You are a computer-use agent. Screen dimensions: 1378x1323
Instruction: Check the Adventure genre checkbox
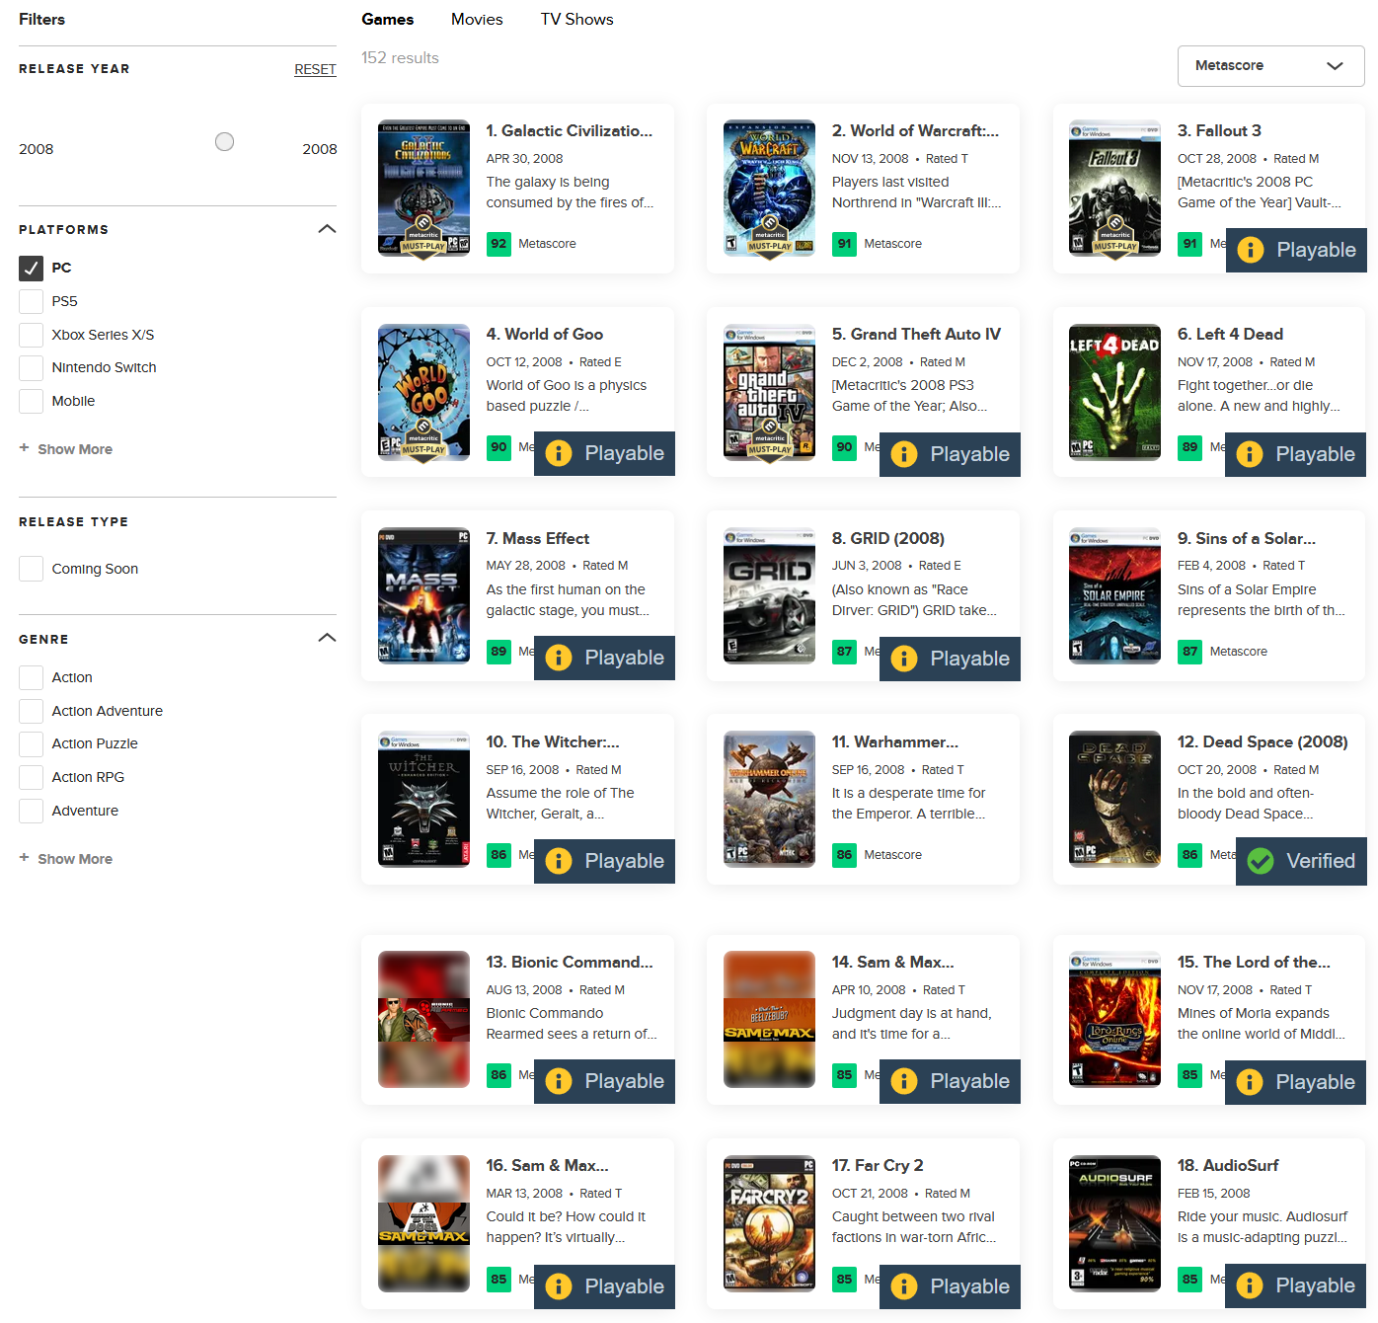click(x=31, y=811)
